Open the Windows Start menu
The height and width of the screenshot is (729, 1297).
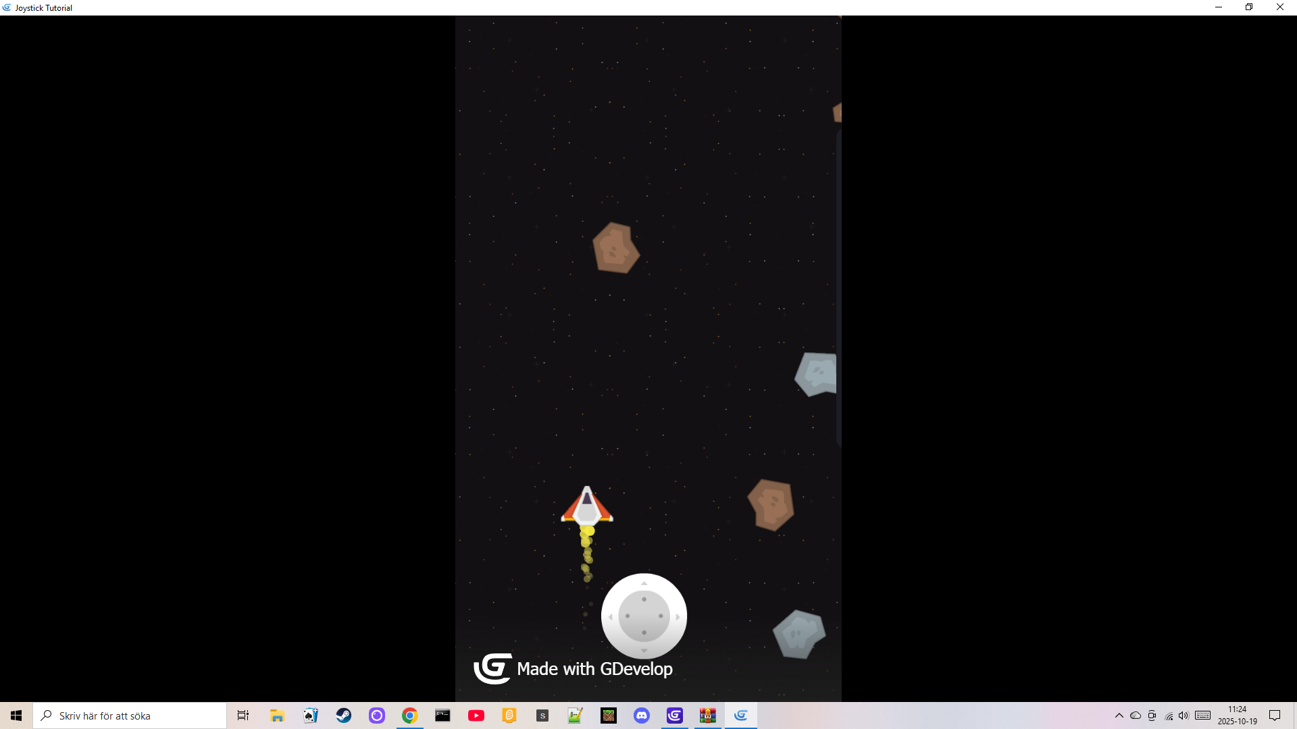tap(16, 715)
